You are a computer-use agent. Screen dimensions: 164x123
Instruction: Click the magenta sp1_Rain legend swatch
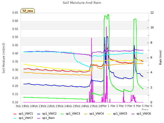click(39, 118)
